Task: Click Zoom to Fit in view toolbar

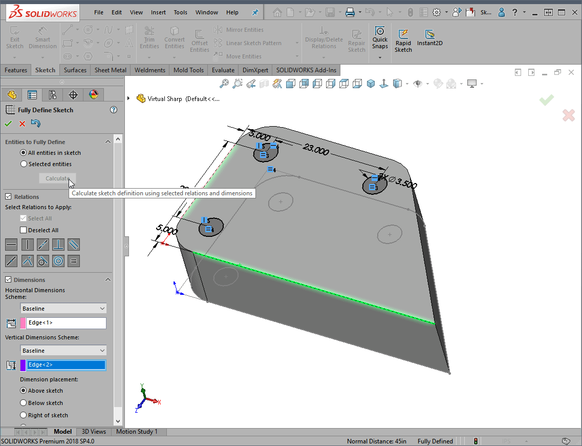Action: 224,84
